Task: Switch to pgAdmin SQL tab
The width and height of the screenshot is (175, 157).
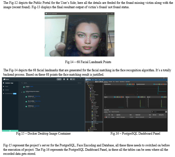Action: tap(114, 82)
